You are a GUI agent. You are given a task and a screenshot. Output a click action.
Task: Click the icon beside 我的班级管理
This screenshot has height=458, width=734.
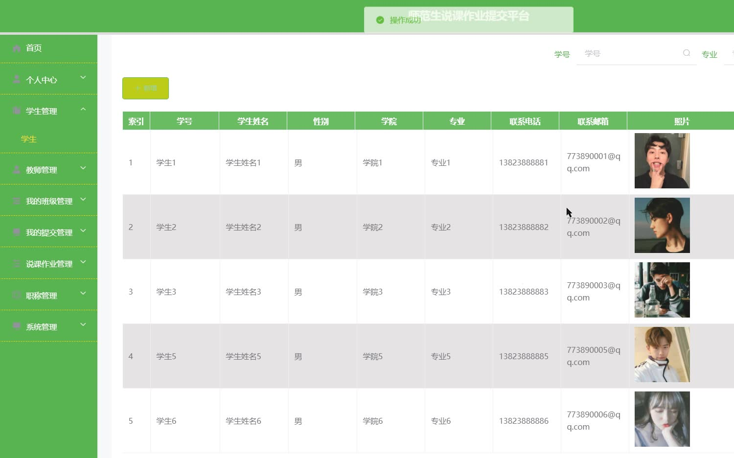[x=17, y=201]
